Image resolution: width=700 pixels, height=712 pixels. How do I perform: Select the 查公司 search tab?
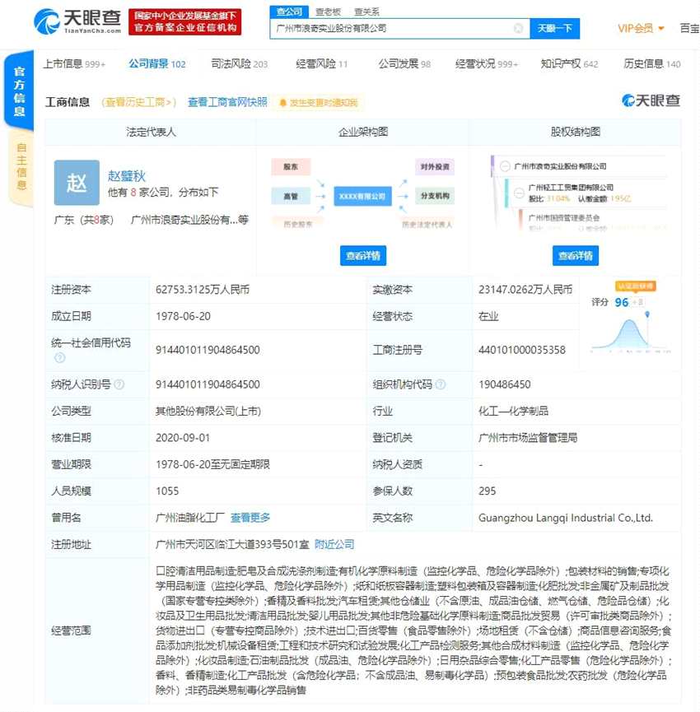(x=289, y=12)
